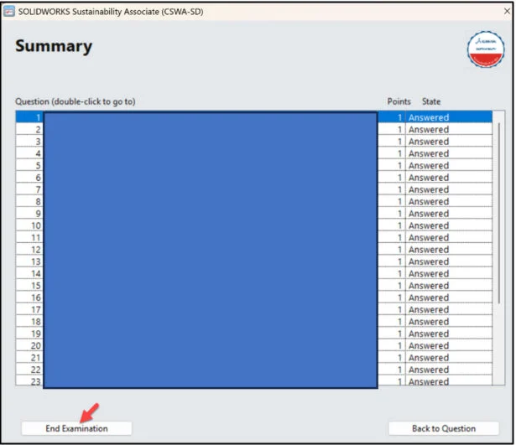Select question row number 20

coord(253,345)
